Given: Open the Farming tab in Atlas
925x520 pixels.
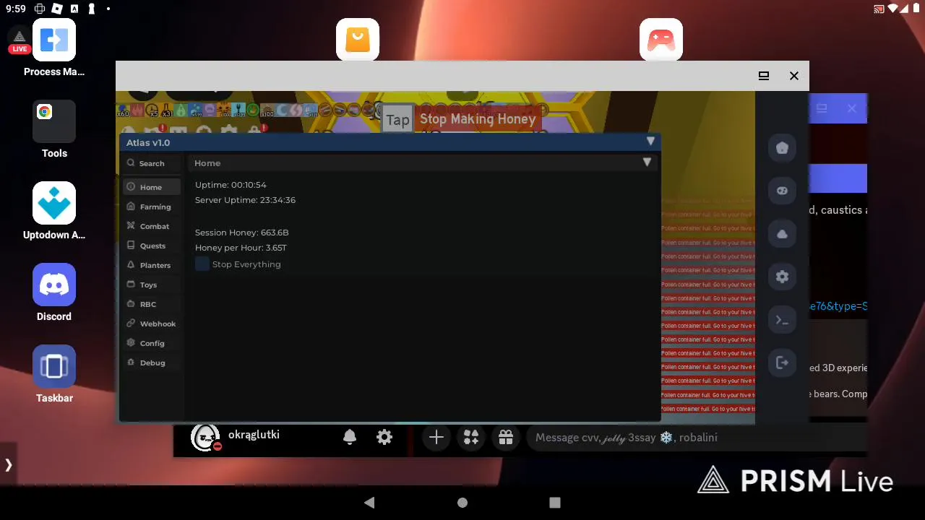Looking at the screenshot, I should tap(151, 207).
